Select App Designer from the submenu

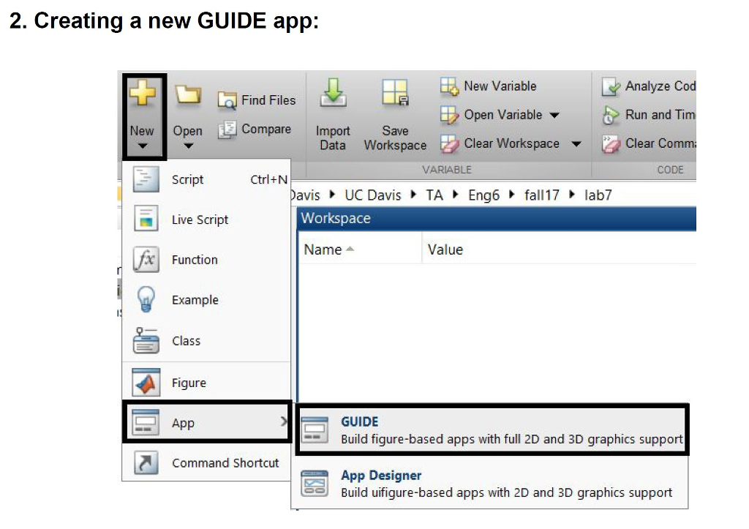click(x=490, y=483)
